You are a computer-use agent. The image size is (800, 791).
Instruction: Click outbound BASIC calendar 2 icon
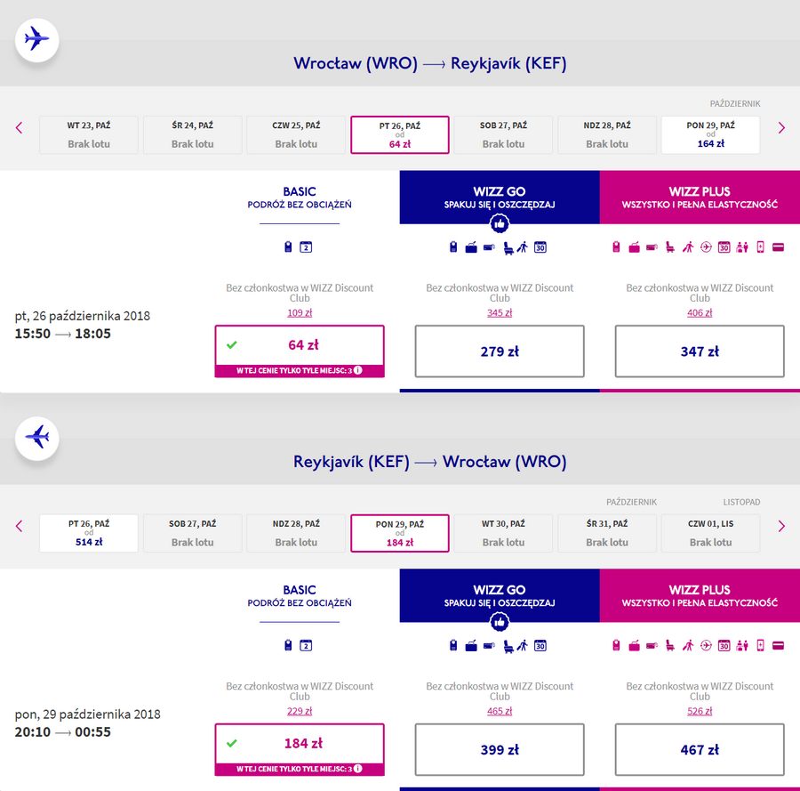(306, 247)
